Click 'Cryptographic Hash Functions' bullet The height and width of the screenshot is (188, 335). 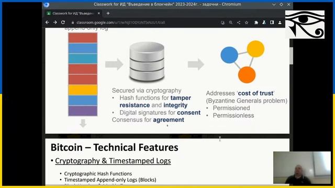pos(98,174)
